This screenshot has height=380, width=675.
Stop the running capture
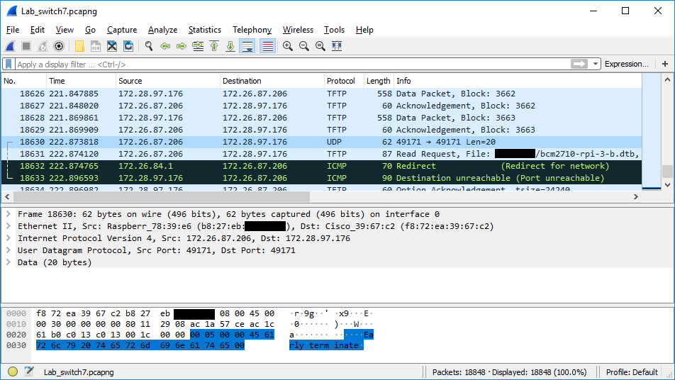coord(26,46)
